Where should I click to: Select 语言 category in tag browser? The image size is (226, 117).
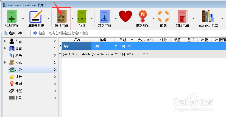(32, 48)
